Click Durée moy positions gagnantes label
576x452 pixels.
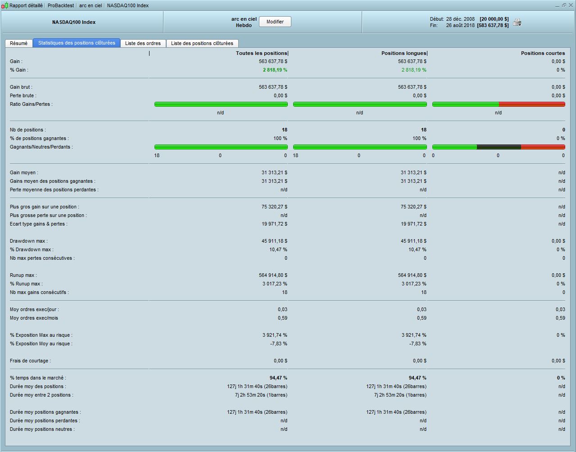[x=45, y=412]
